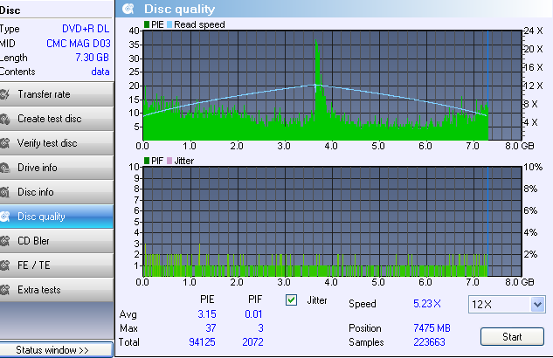Open the Status window >> panel

[x=56, y=350]
